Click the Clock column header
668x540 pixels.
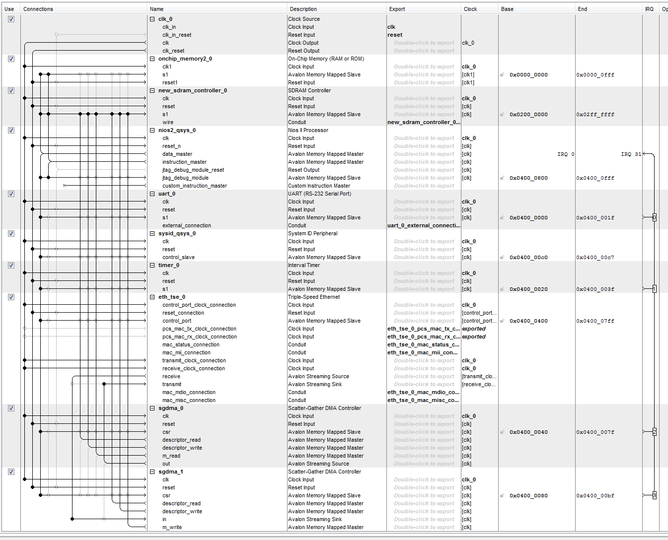coord(480,9)
